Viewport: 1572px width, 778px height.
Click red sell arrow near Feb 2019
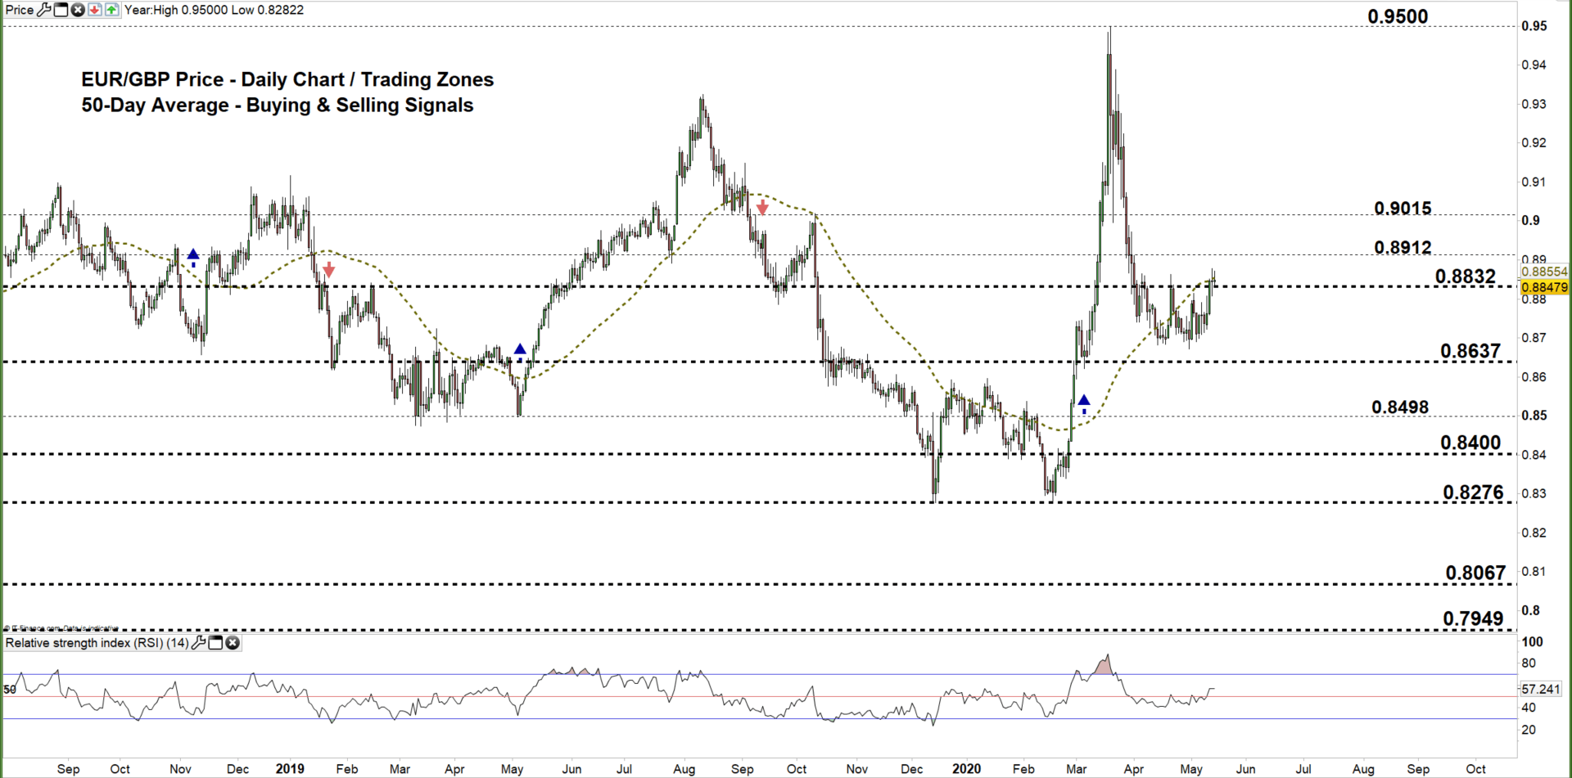[328, 269]
